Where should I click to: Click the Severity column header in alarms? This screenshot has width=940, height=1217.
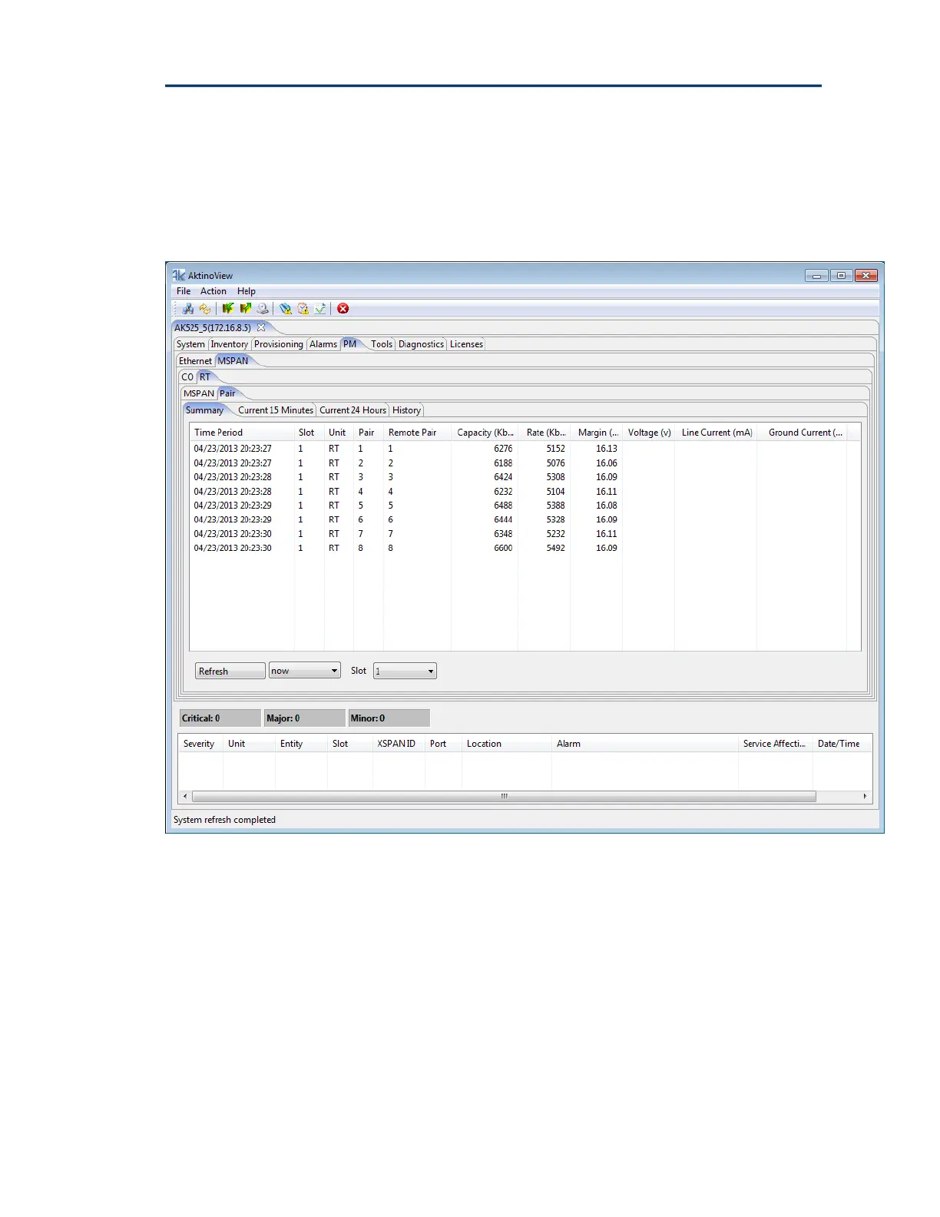[200, 744]
